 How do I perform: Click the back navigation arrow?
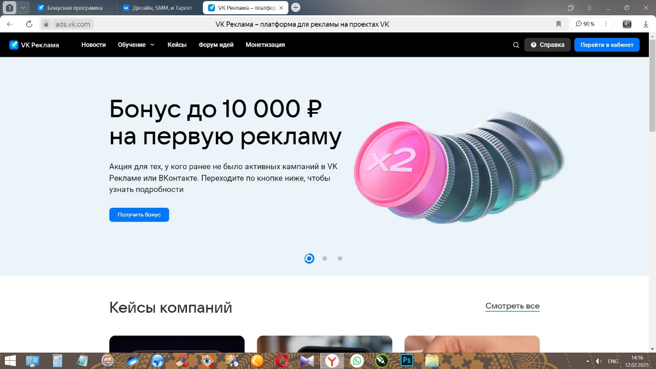[x=10, y=24]
